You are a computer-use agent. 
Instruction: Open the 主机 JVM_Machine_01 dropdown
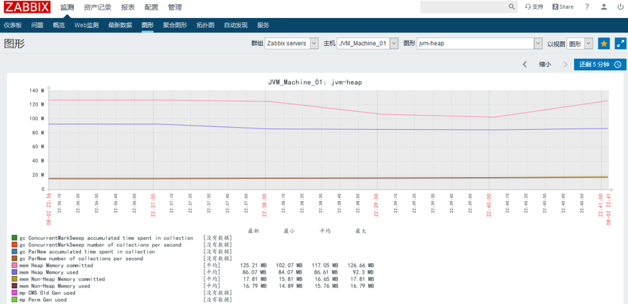tap(367, 43)
